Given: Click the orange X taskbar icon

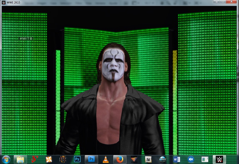Looking at the screenshot, I should coord(49,159).
